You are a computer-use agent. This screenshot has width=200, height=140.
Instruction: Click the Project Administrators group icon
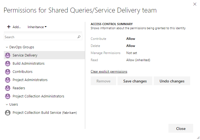[8, 80]
